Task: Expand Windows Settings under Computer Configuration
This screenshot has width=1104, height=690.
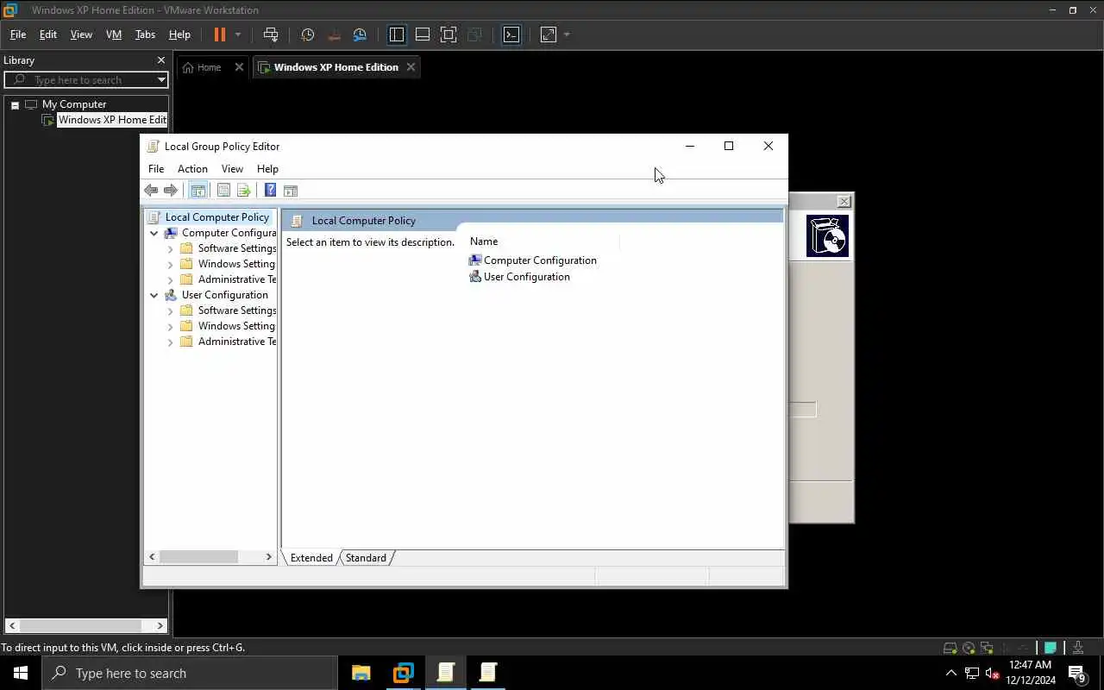Action: click(x=170, y=264)
